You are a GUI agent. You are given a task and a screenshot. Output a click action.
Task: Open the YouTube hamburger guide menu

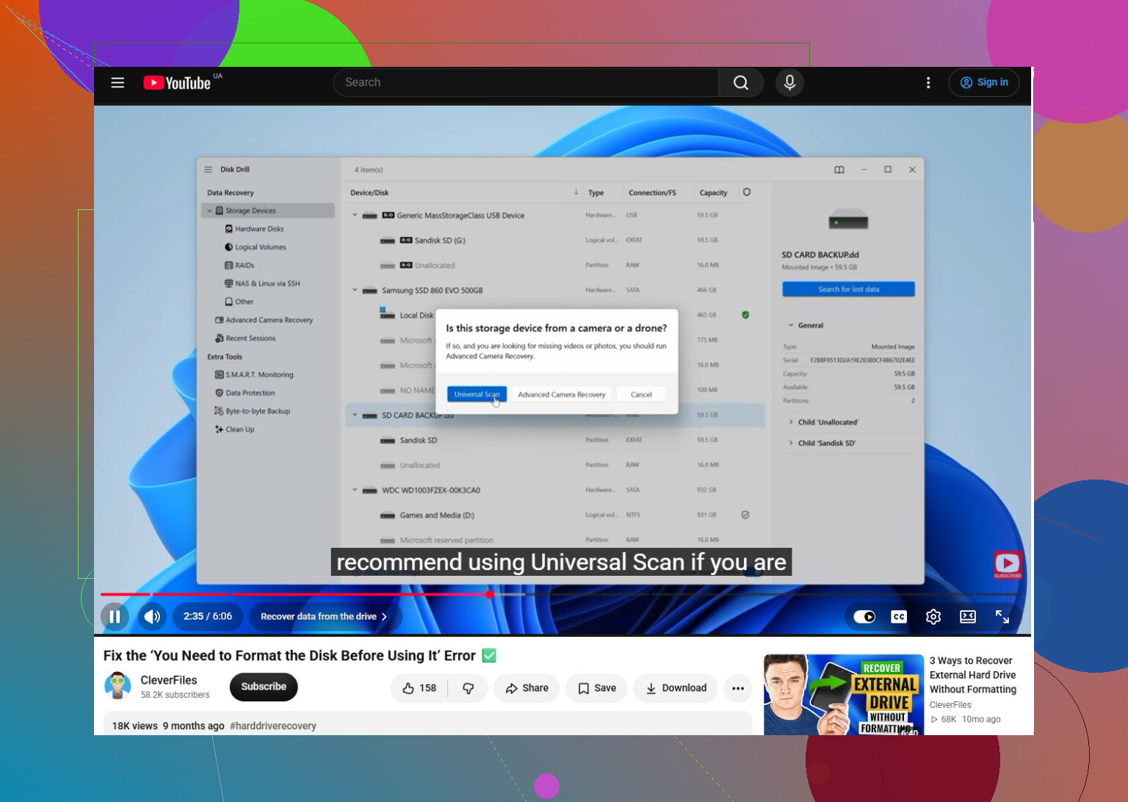point(117,83)
